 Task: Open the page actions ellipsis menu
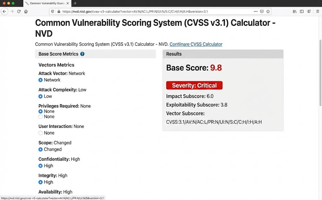pyautogui.click(x=256, y=11)
